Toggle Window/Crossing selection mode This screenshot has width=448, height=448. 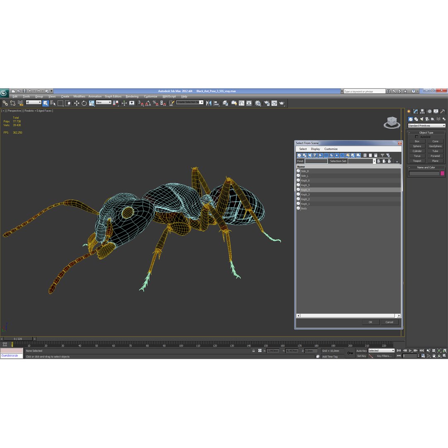pyautogui.click(x=68, y=103)
